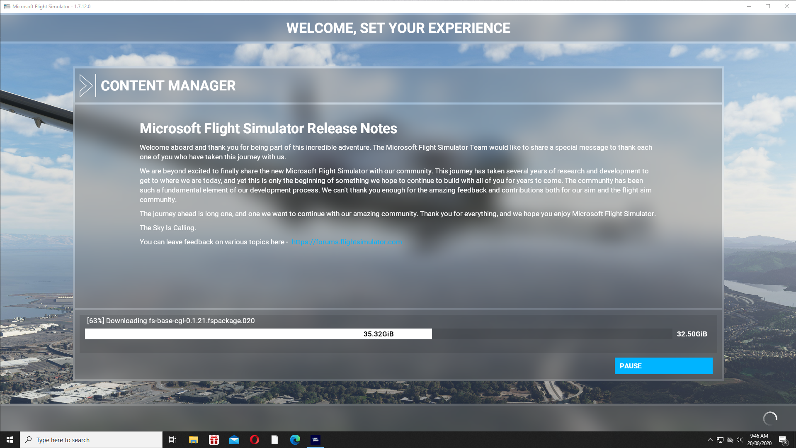The image size is (796, 448).
Task: Click the Content Manager arrows icon
Action: click(87, 85)
